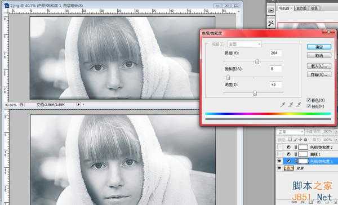Switch to the 信息 info tab
Screen dimensions: 338x205
pos(314,8)
